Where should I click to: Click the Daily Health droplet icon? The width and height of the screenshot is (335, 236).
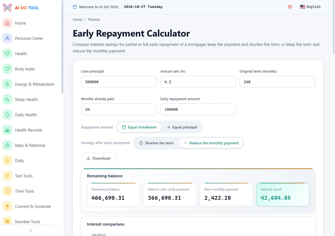point(7,115)
